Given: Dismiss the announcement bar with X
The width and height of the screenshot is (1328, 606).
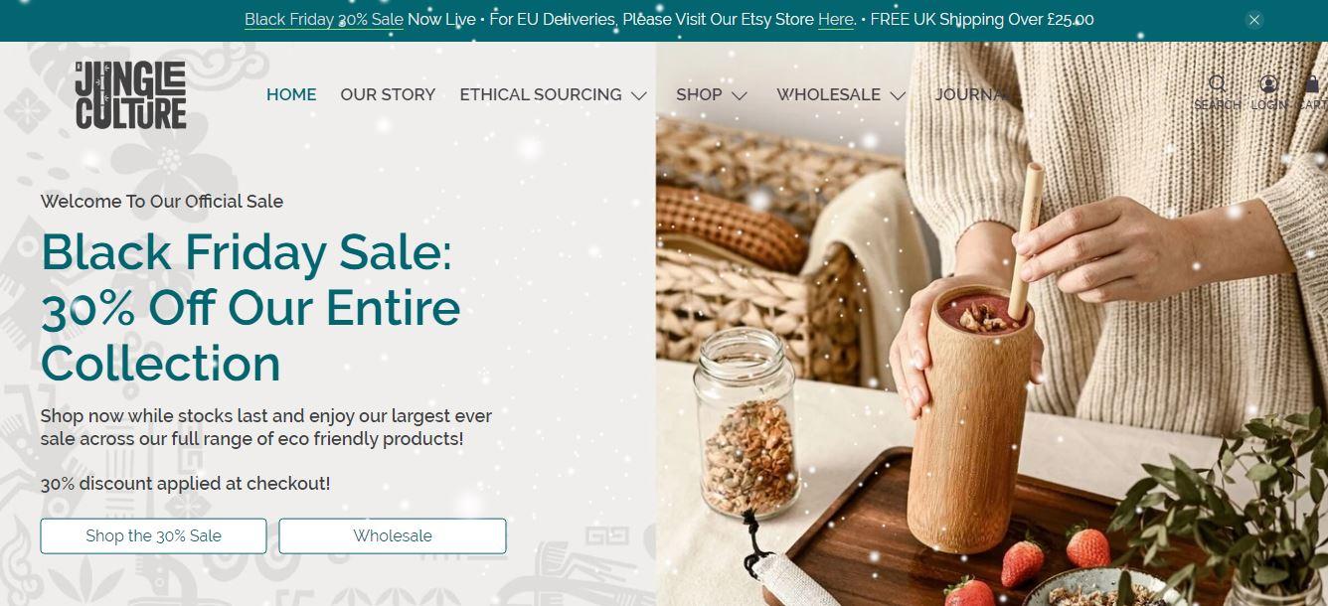Looking at the screenshot, I should point(1254,20).
